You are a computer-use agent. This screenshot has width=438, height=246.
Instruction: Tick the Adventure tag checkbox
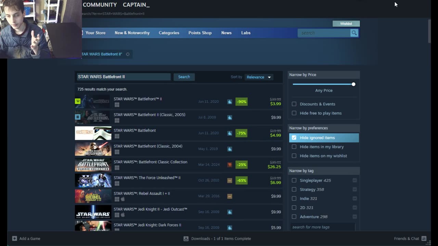294,217
